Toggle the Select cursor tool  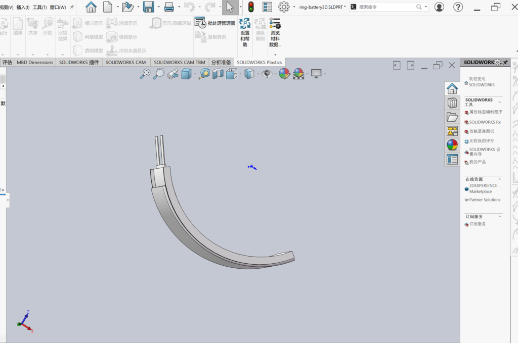tap(230, 7)
